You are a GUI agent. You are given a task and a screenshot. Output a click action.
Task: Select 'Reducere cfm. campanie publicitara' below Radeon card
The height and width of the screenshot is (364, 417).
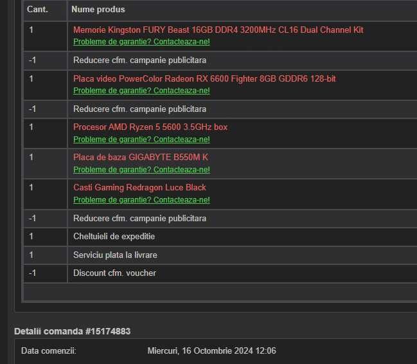coord(139,109)
